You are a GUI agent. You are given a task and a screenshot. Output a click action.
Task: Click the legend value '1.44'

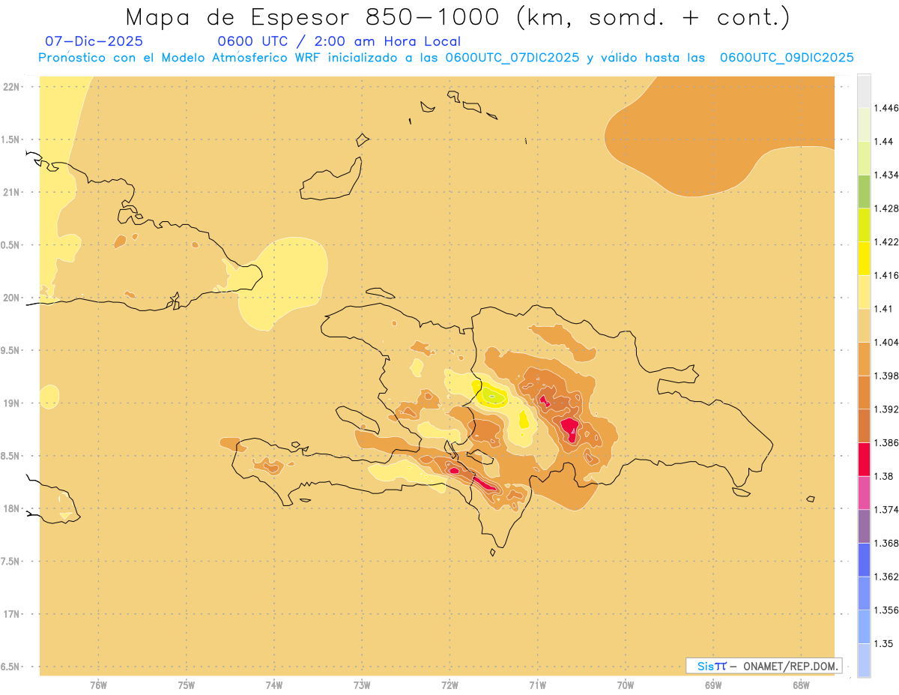coord(883,141)
